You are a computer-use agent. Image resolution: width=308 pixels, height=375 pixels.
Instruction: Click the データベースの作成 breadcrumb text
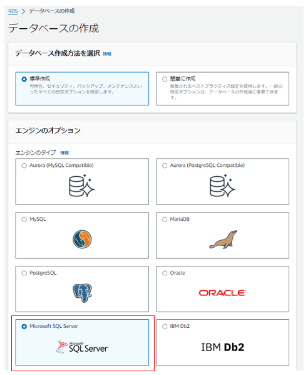[x=52, y=11]
